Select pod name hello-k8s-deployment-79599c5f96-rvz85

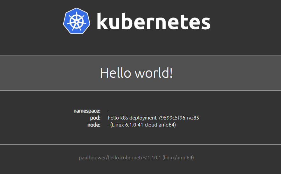click(x=154, y=118)
